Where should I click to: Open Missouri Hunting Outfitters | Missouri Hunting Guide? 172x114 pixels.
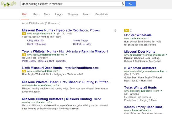click(x=62, y=99)
